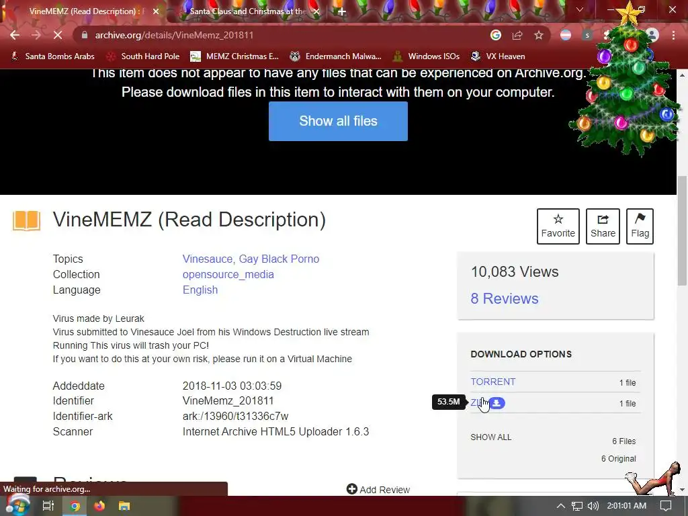Image resolution: width=688 pixels, height=516 pixels.
Task: Switch to the Santa Claus and Christmas tab
Action: (x=247, y=11)
